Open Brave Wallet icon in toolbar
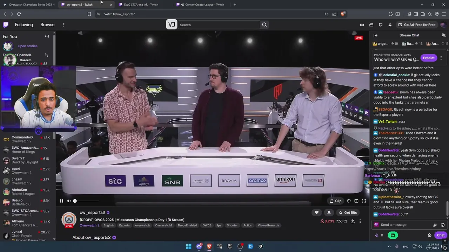This screenshot has width=449, height=252. 423,14
